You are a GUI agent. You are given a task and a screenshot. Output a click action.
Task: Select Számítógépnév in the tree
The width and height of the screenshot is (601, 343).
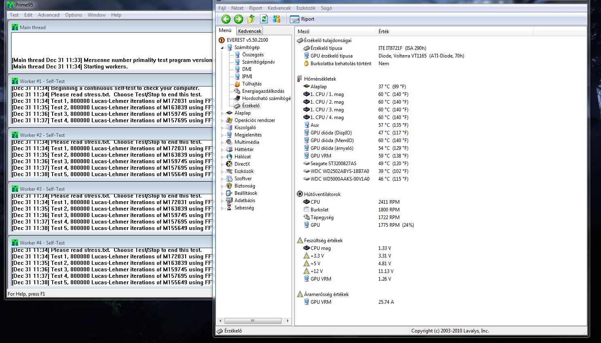click(258, 62)
